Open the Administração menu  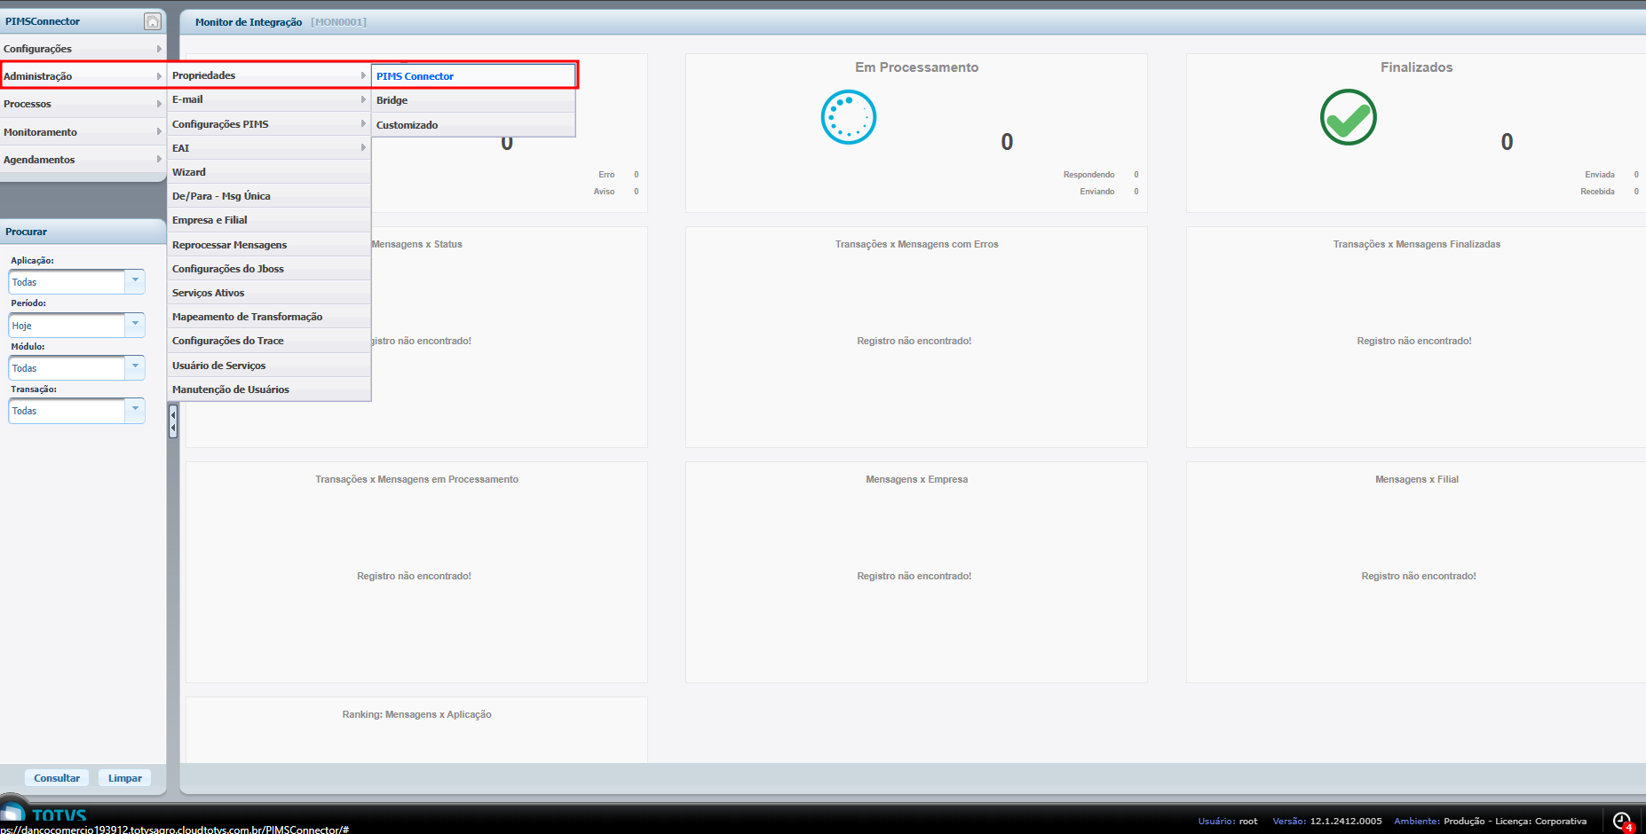[x=83, y=76]
